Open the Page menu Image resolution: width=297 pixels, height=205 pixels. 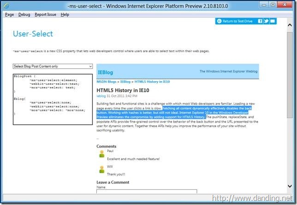click(x=10, y=15)
